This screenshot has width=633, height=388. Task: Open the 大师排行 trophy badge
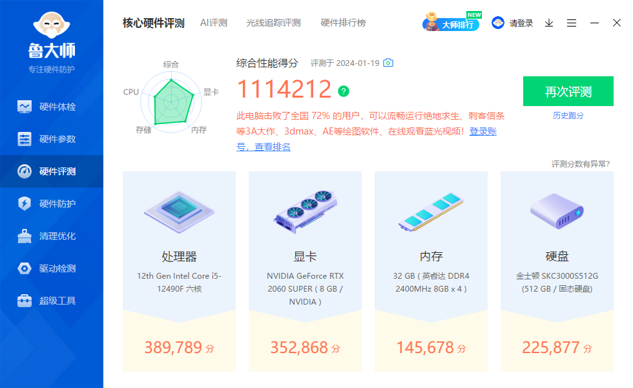451,22
